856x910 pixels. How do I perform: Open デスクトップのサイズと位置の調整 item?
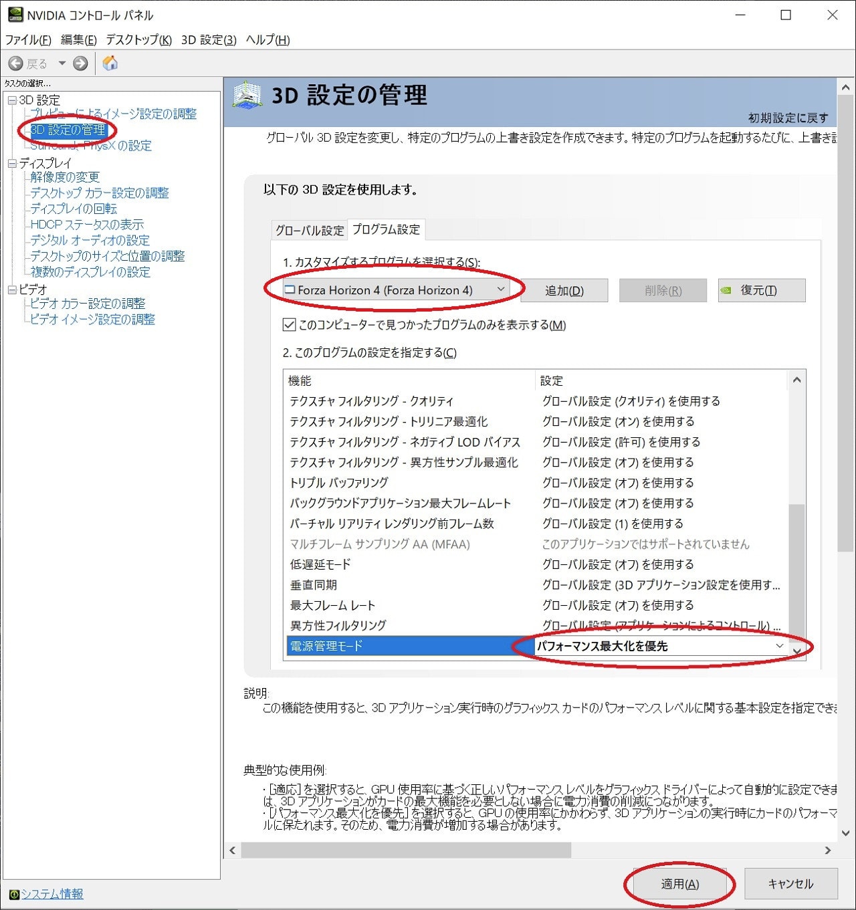tap(108, 256)
